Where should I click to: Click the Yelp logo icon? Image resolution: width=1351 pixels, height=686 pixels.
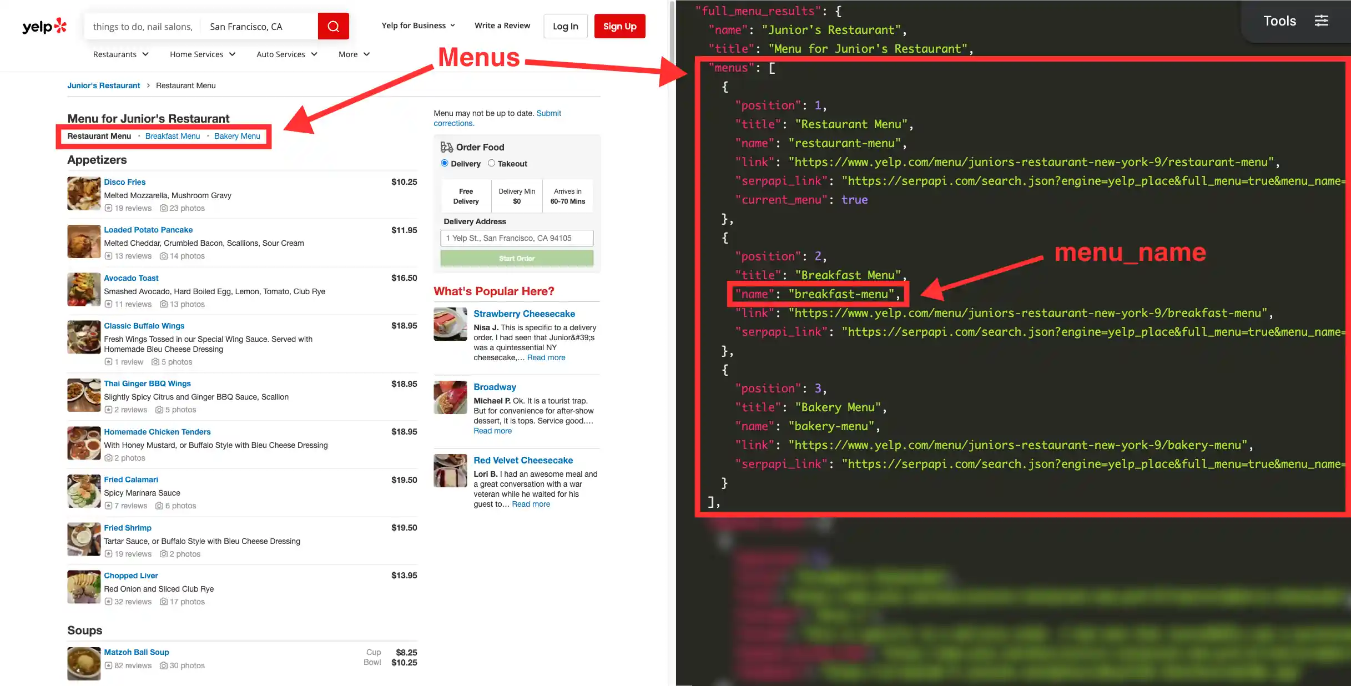tap(44, 26)
